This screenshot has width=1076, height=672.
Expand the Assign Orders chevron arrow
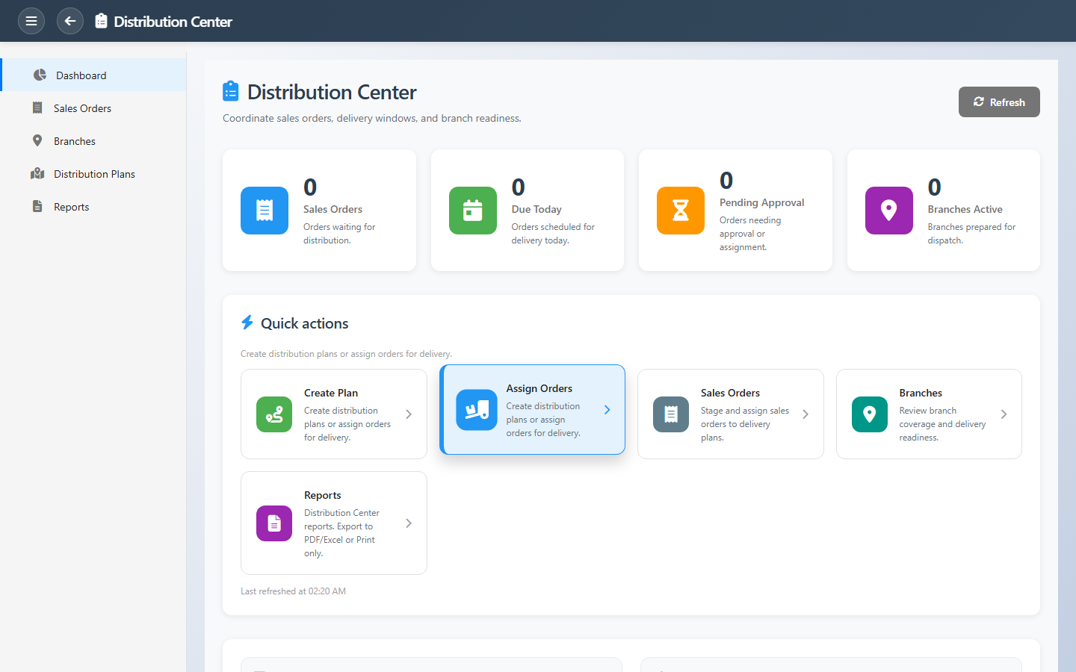tap(607, 410)
